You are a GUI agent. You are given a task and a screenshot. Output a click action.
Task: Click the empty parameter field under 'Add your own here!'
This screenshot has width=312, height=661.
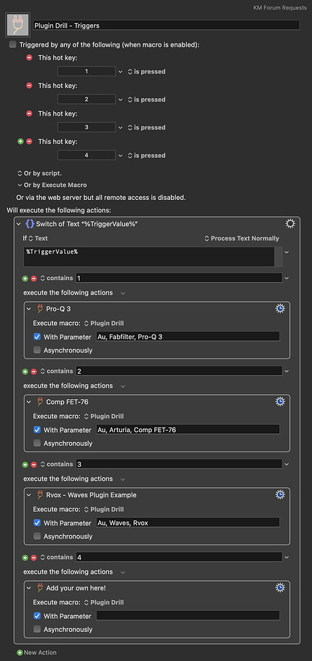pos(188,615)
